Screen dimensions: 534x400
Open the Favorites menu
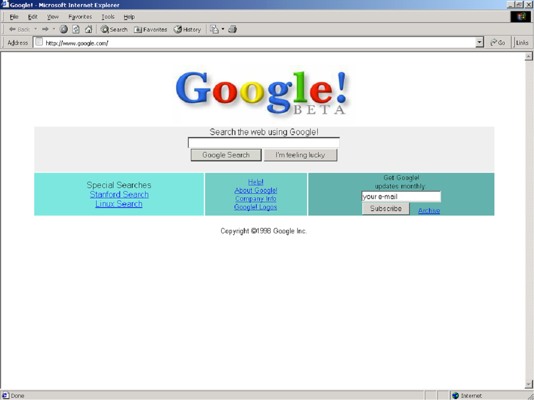[x=80, y=16]
